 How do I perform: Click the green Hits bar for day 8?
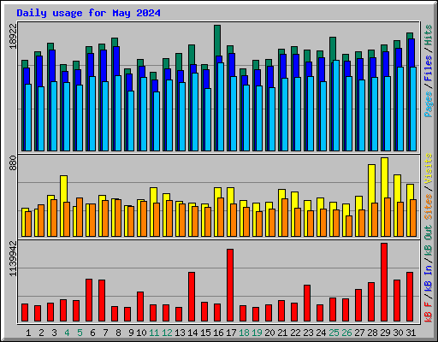115,42
